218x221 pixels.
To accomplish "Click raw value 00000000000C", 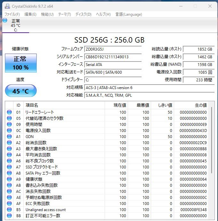I will (x=193, y=198).
